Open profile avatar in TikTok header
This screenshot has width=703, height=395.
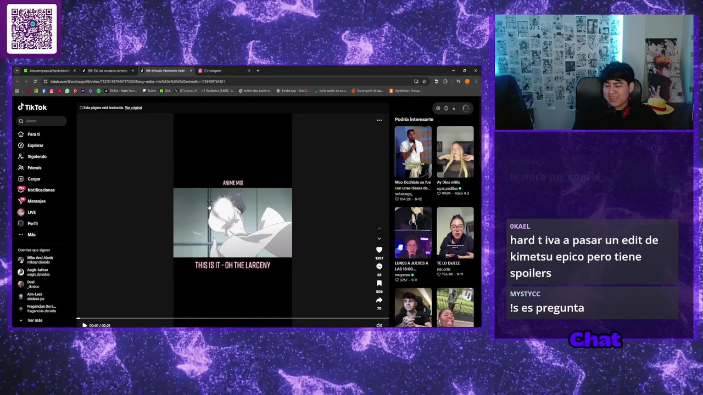coord(465,108)
